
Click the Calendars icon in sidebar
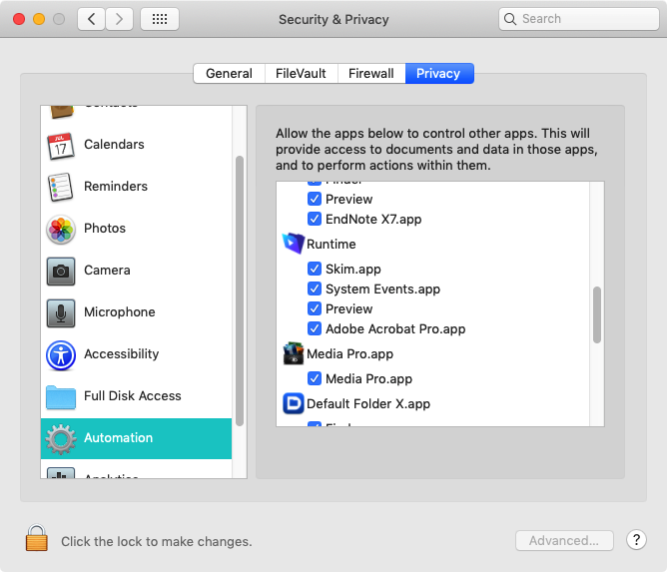coord(60,146)
